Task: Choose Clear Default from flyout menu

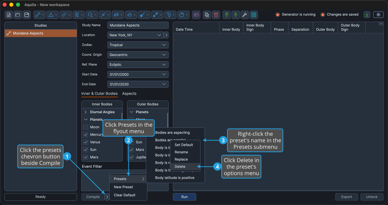Action: 128,195
